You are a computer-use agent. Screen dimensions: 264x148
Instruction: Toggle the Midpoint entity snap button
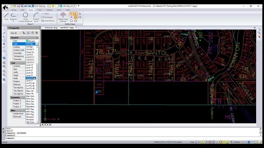pos(75,14)
